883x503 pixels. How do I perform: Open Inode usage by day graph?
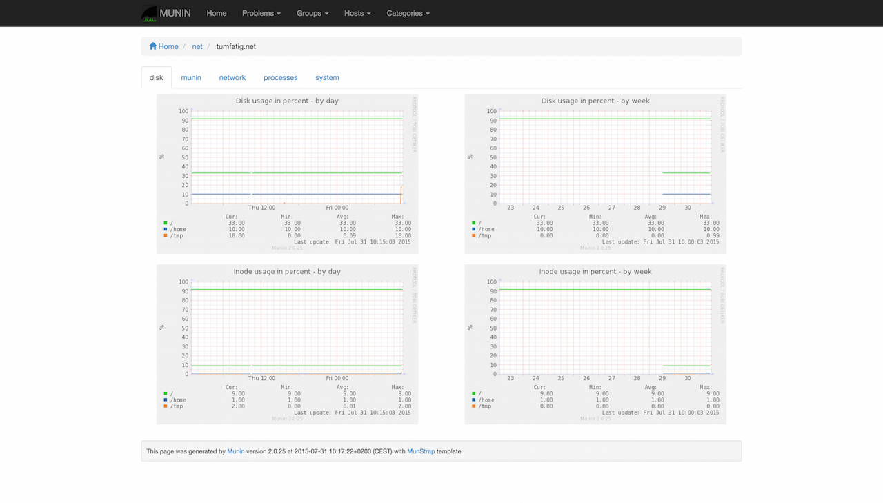(x=287, y=344)
